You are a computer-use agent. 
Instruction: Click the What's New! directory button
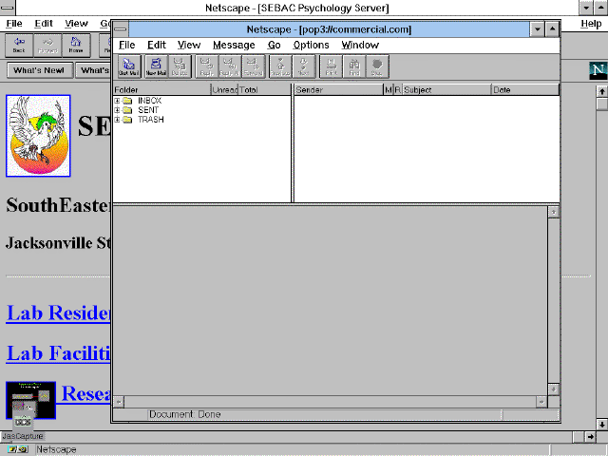(x=39, y=70)
